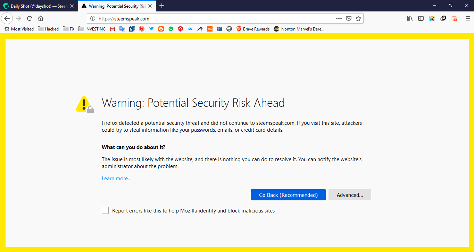
Task: Click the forward navigation arrow
Action: point(19,18)
